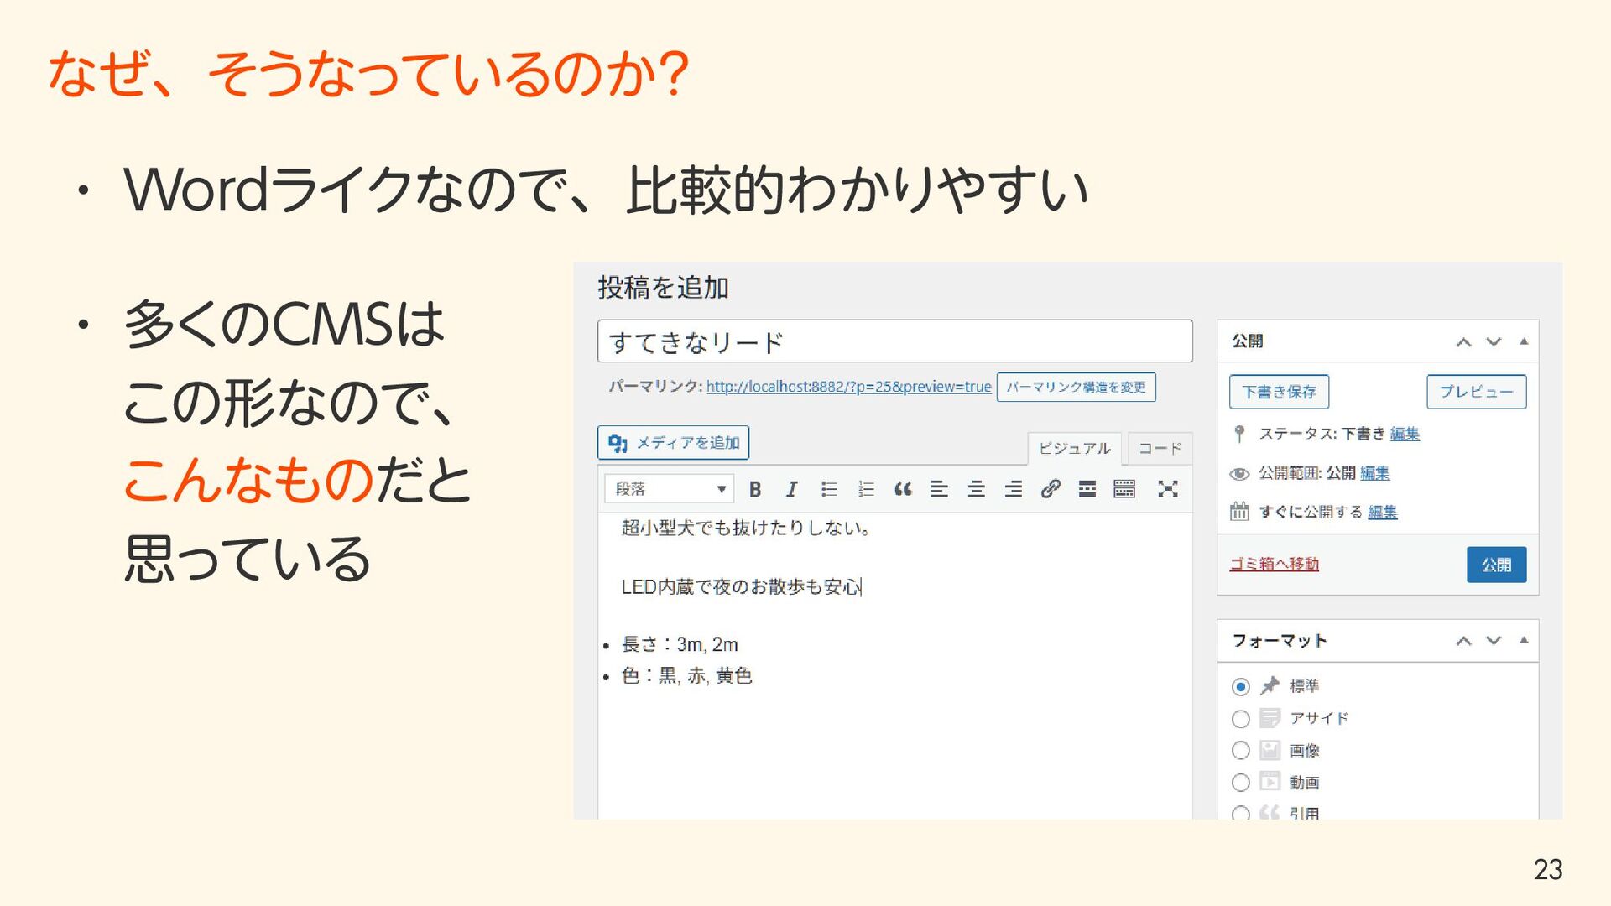Enter fullscreen distraction-free mode icon
Image resolution: width=1611 pixels, height=906 pixels.
pos(1168,489)
